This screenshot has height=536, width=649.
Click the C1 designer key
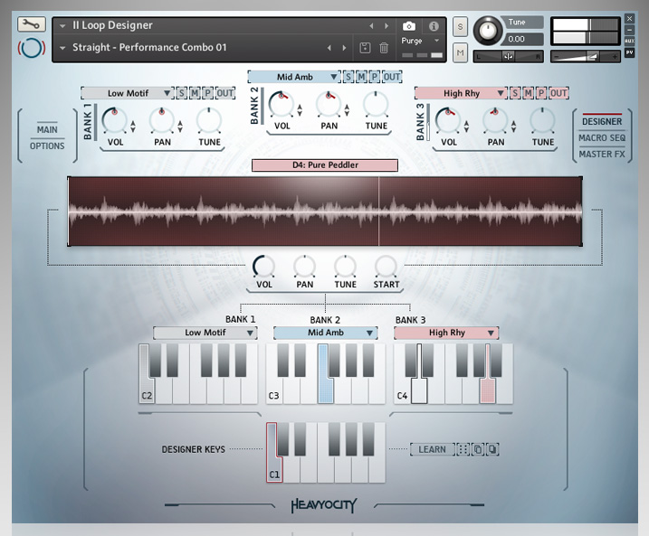coord(273,471)
